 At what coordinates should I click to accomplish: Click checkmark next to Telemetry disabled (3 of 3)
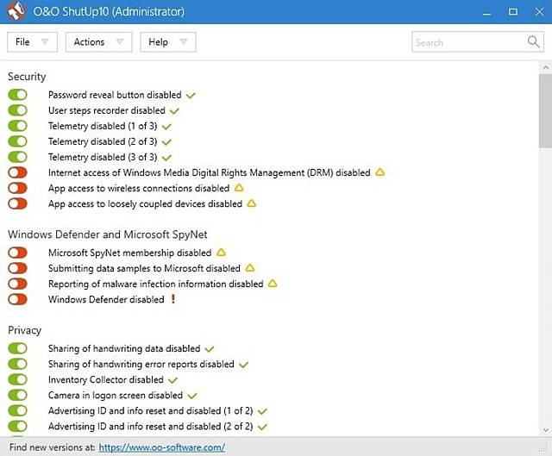(166, 157)
